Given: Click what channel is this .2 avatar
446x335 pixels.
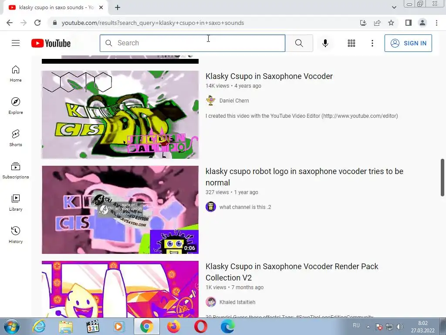Looking at the screenshot, I should (x=211, y=207).
